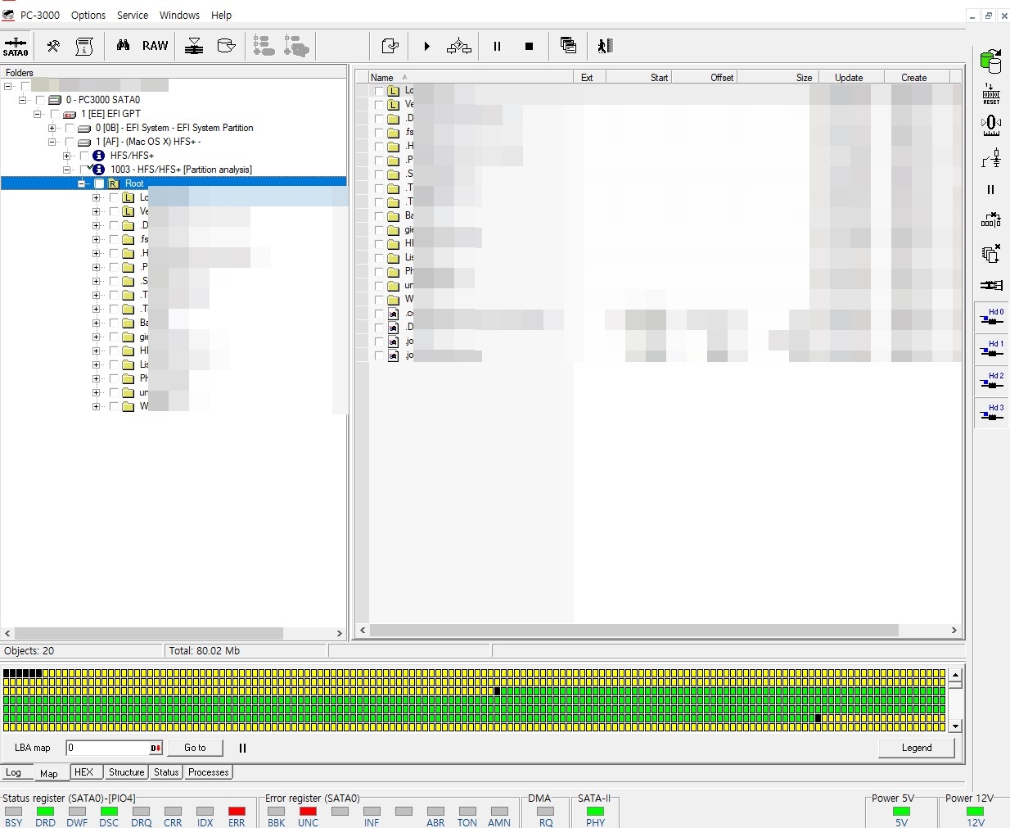This screenshot has height=828, width=1010.
Task: Switch to the Processes tab
Action: (208, 772)
